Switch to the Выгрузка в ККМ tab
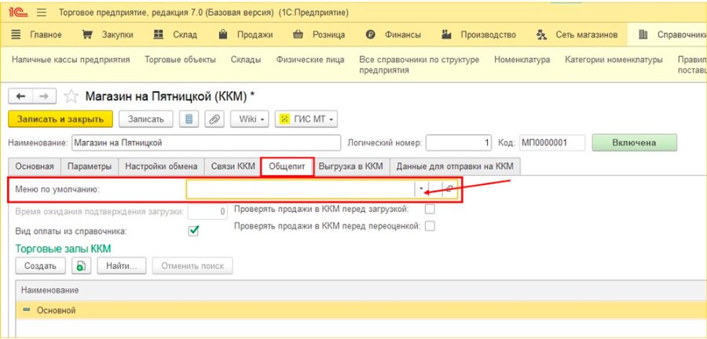The width and height of the screenshot is (707, 339). click(351, 166)
